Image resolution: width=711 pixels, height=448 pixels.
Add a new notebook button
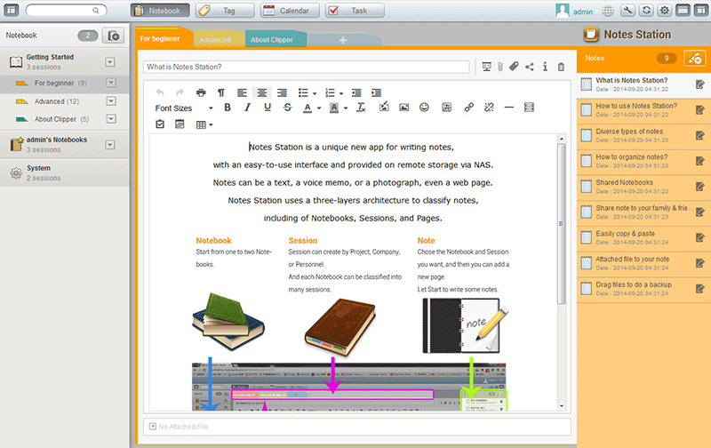[114, 36]
